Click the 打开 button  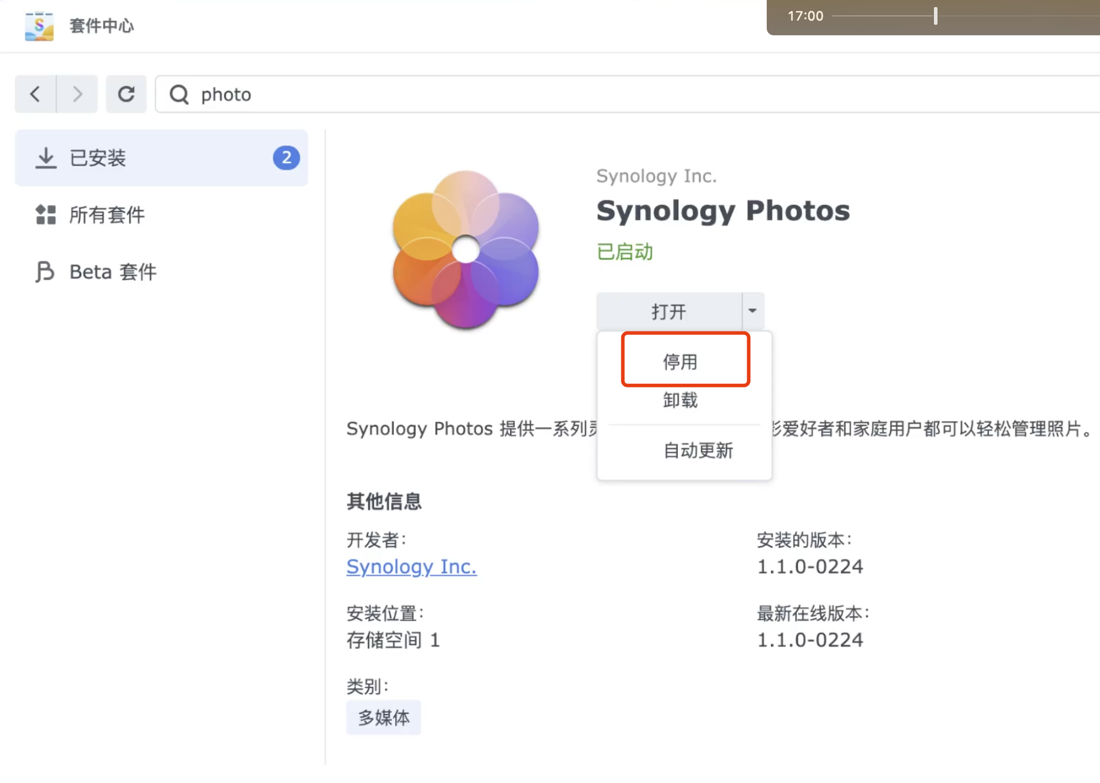pyautogui.click(x=667, y=310)
